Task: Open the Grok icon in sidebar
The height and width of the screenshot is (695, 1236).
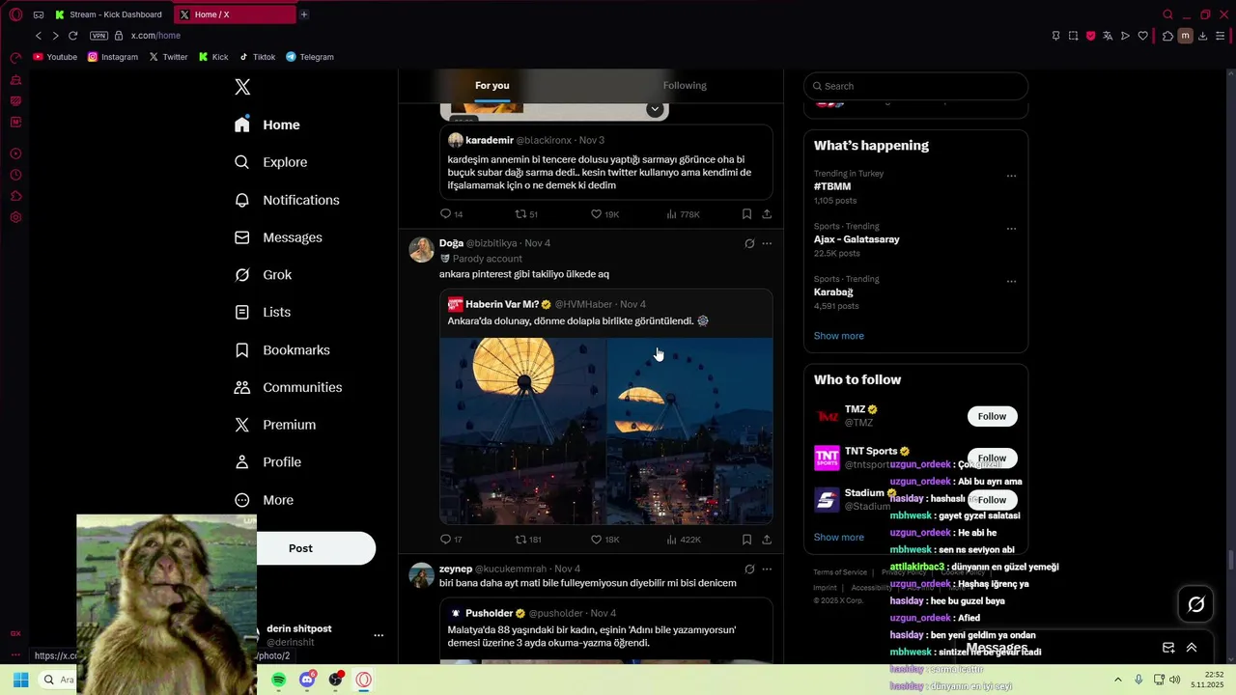Action: click(242, 275)
